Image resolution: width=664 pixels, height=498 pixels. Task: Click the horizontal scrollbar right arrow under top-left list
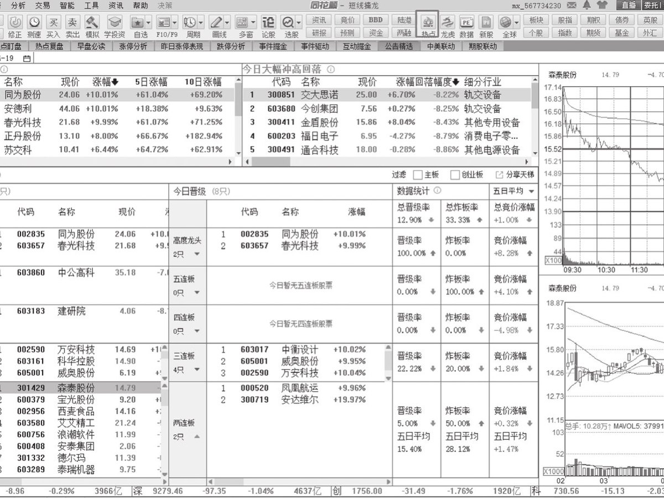coord(231,162)
